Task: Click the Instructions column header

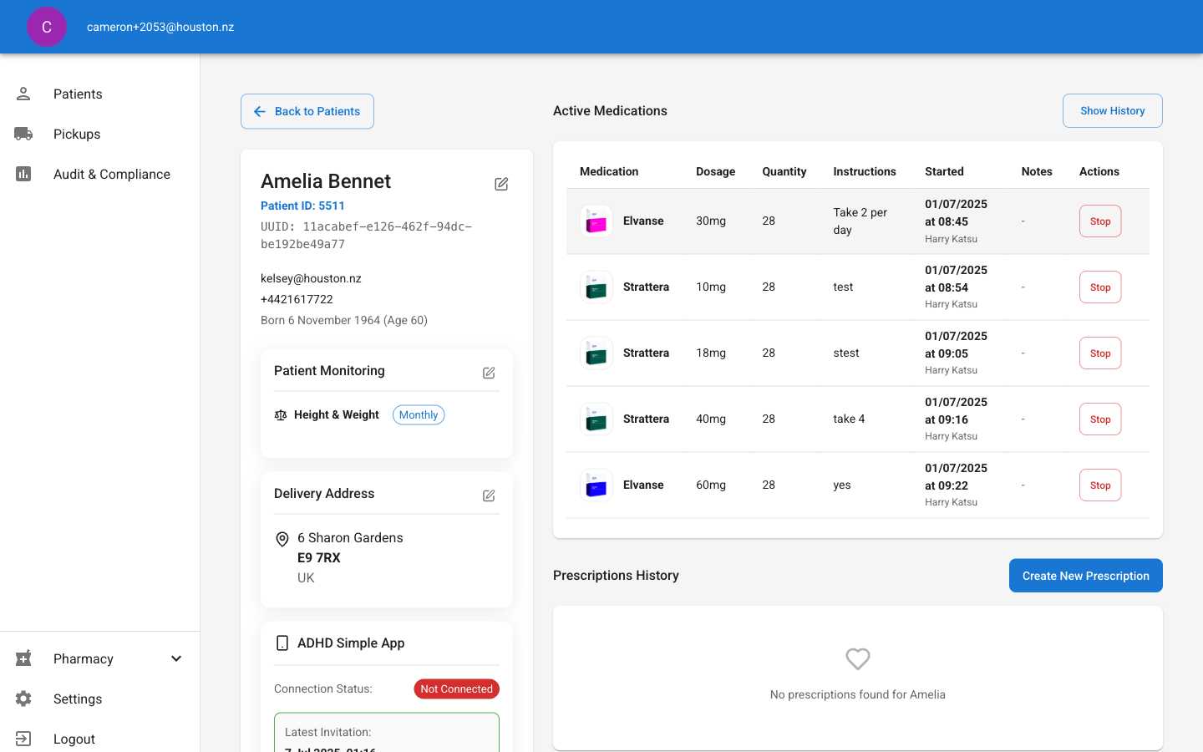Action: [x=865, y=171]
